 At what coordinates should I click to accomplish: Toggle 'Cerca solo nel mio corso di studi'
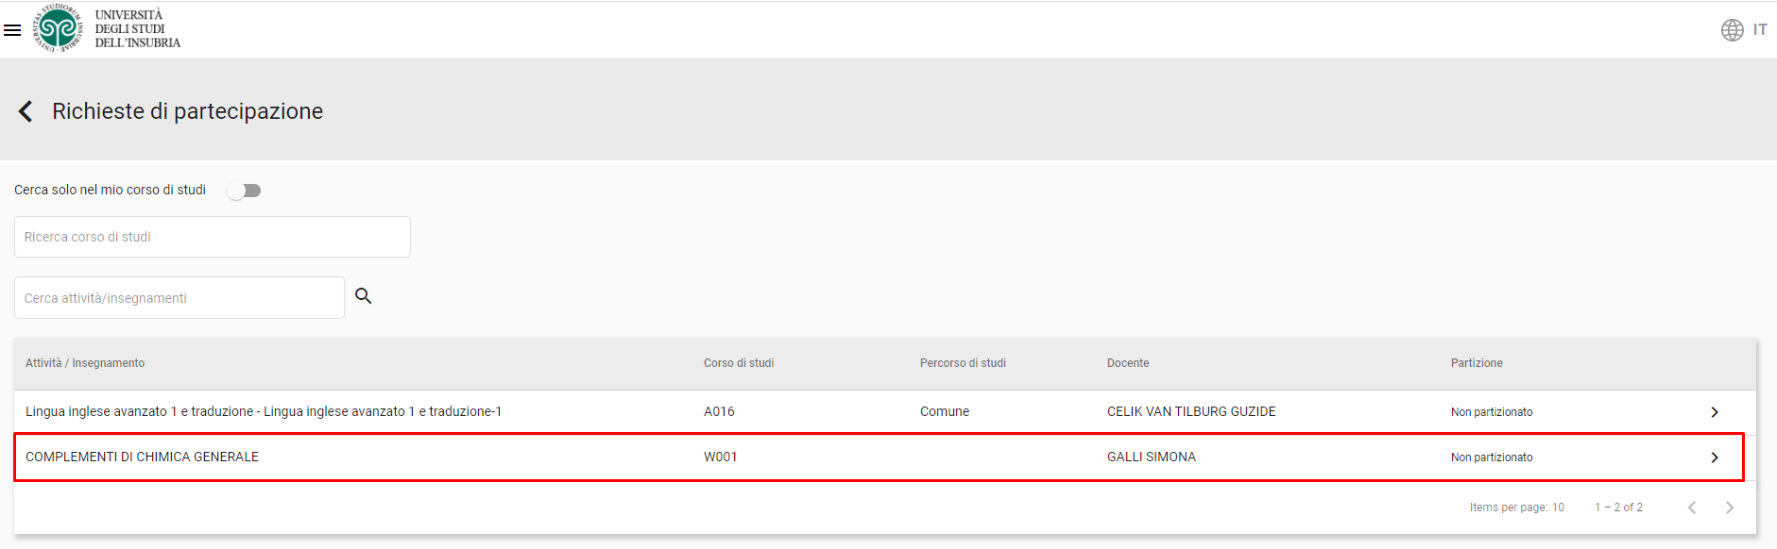point(244,191)
